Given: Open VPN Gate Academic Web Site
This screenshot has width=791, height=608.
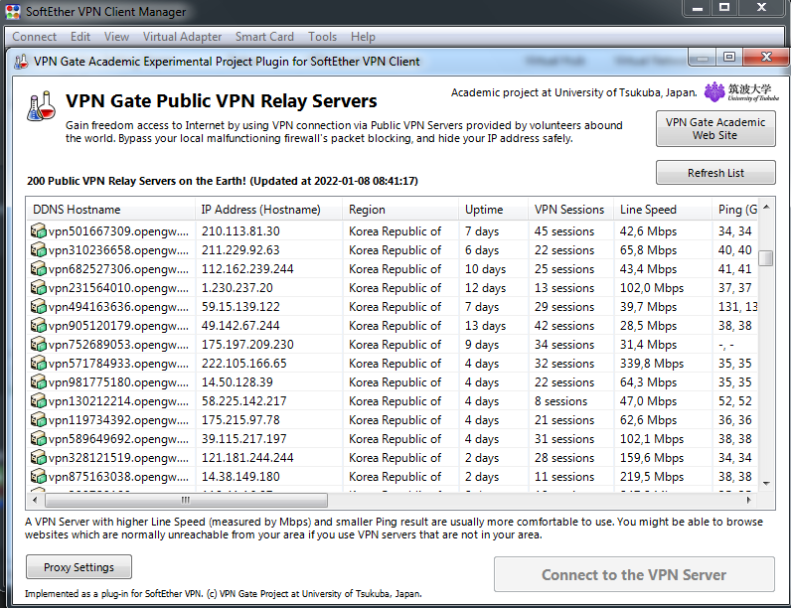Looking at the screenshot, I should click(x=714, y=129).
